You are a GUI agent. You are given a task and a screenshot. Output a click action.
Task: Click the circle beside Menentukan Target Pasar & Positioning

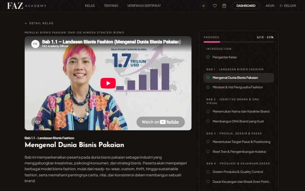208,142
